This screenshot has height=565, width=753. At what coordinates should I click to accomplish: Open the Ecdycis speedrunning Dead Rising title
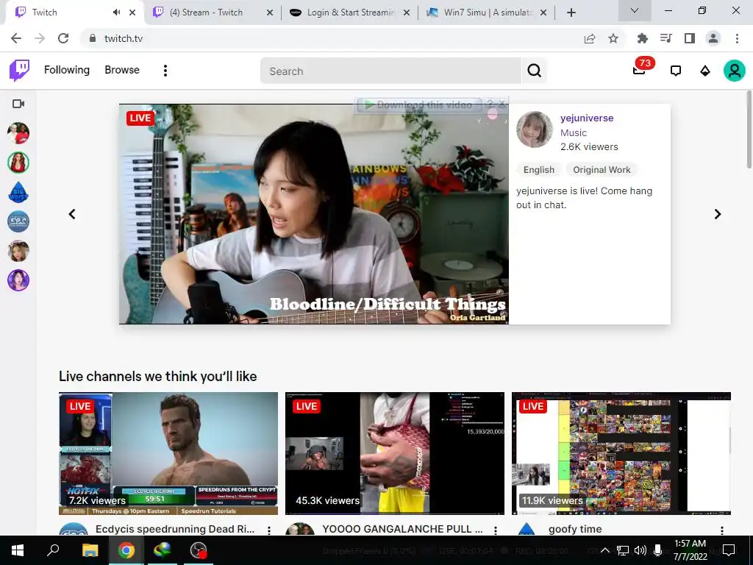pos(175,529)
